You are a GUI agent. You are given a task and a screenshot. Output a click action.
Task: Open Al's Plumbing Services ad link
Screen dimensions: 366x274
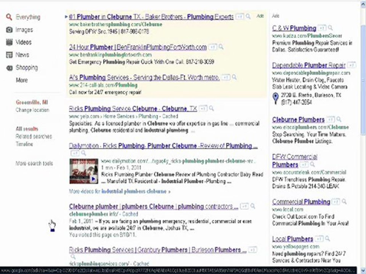[144, 77]
